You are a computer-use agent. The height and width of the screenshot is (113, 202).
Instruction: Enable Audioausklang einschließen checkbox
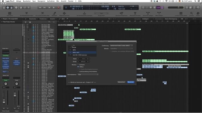tap(78, 72)
